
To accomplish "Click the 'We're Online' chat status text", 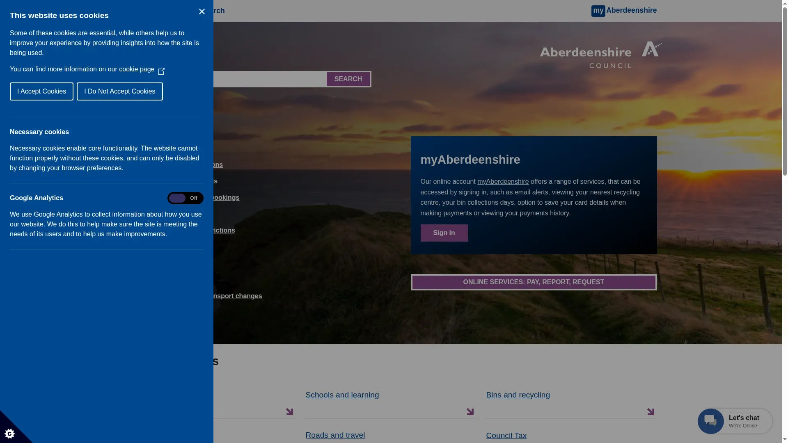I will pyautogui.click(x=742, y=426).
